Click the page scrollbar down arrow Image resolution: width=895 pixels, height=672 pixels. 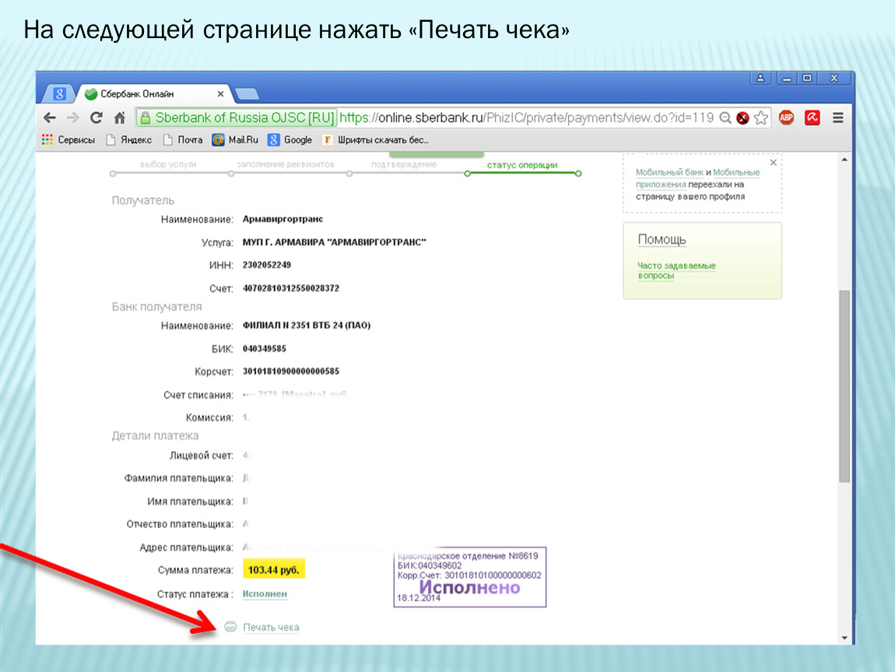[x=844, y=638]
